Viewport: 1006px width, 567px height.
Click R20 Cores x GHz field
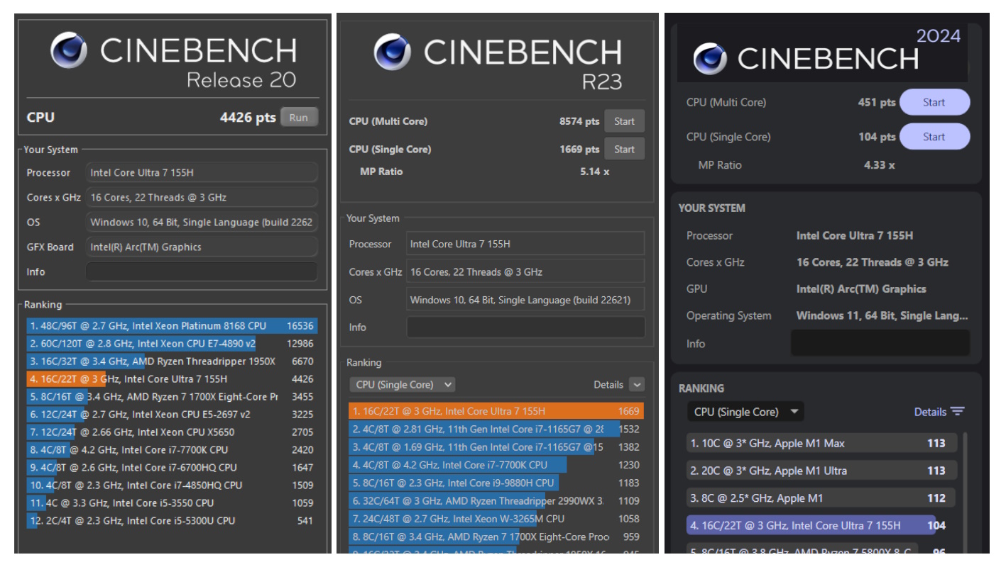point(202,198)
